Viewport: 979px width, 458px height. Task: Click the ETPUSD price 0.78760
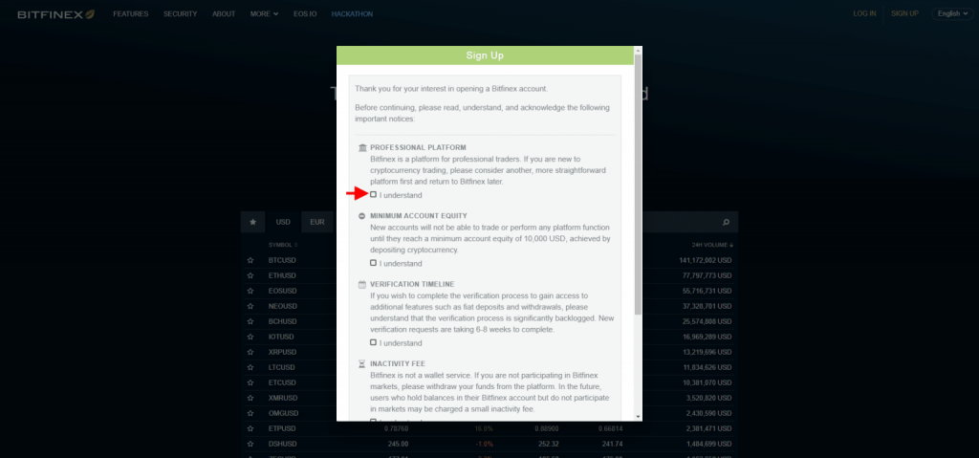pyautogui.click(x=396, y=428)
